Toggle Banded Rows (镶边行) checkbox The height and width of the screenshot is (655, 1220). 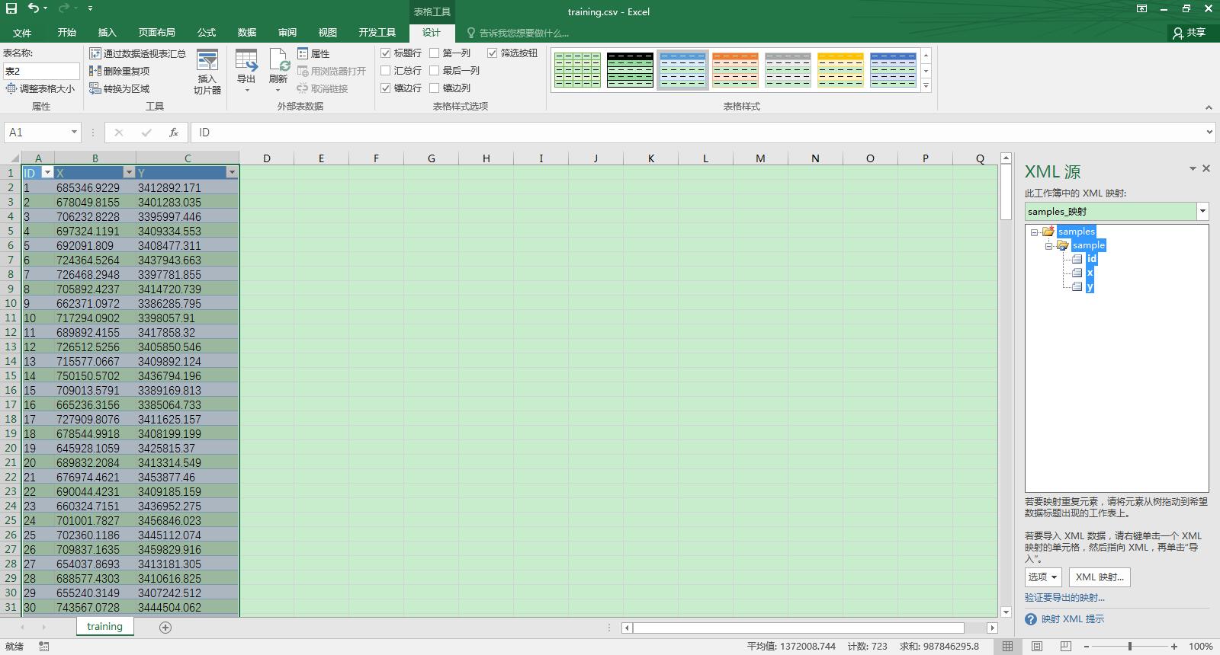point(386,88)
